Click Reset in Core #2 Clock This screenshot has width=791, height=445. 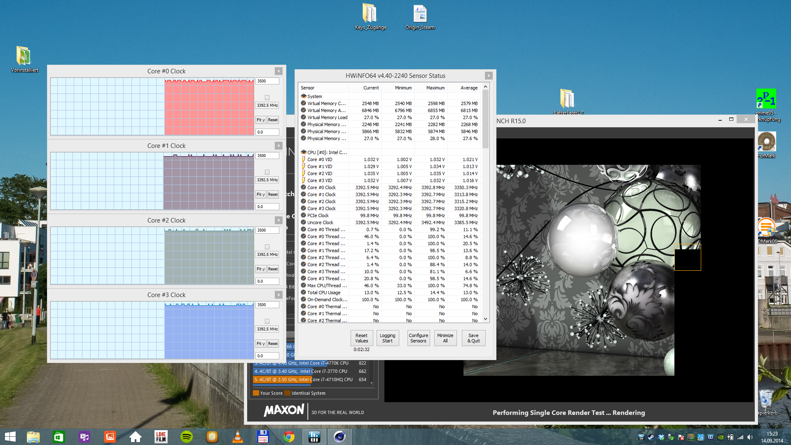273,269
